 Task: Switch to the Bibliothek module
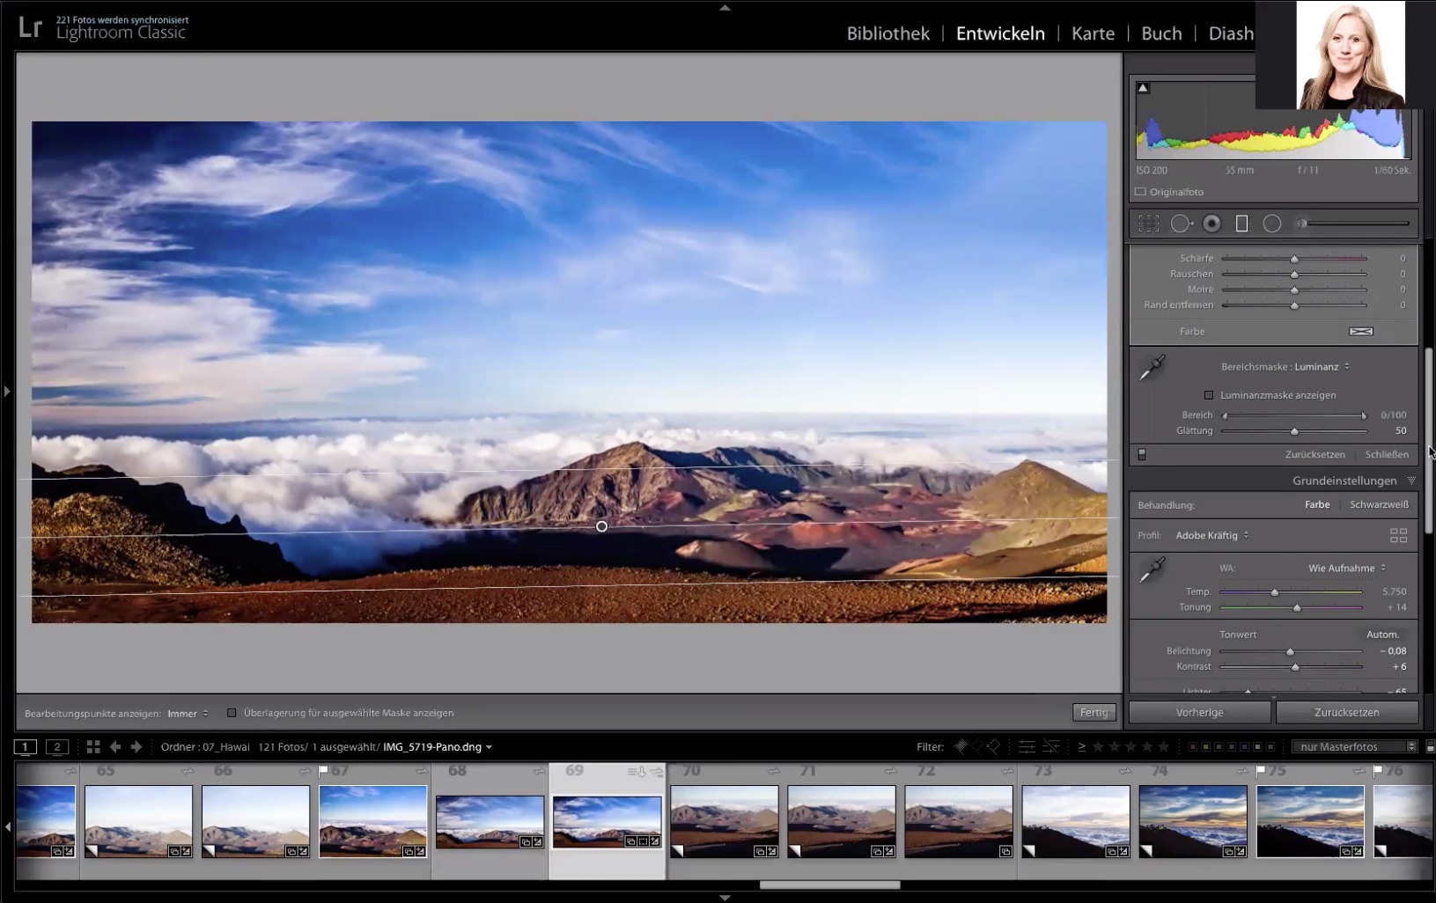point(887,33)
